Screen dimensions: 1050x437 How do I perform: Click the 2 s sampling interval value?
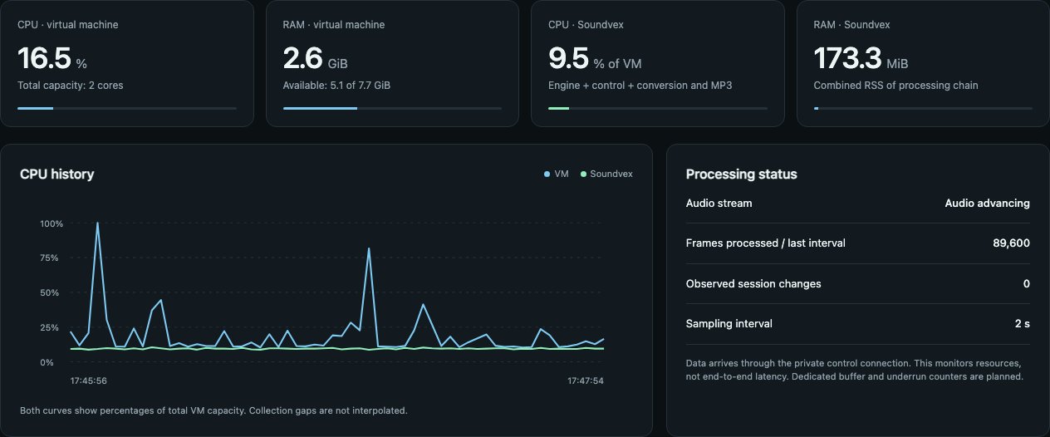(1023, 324)
